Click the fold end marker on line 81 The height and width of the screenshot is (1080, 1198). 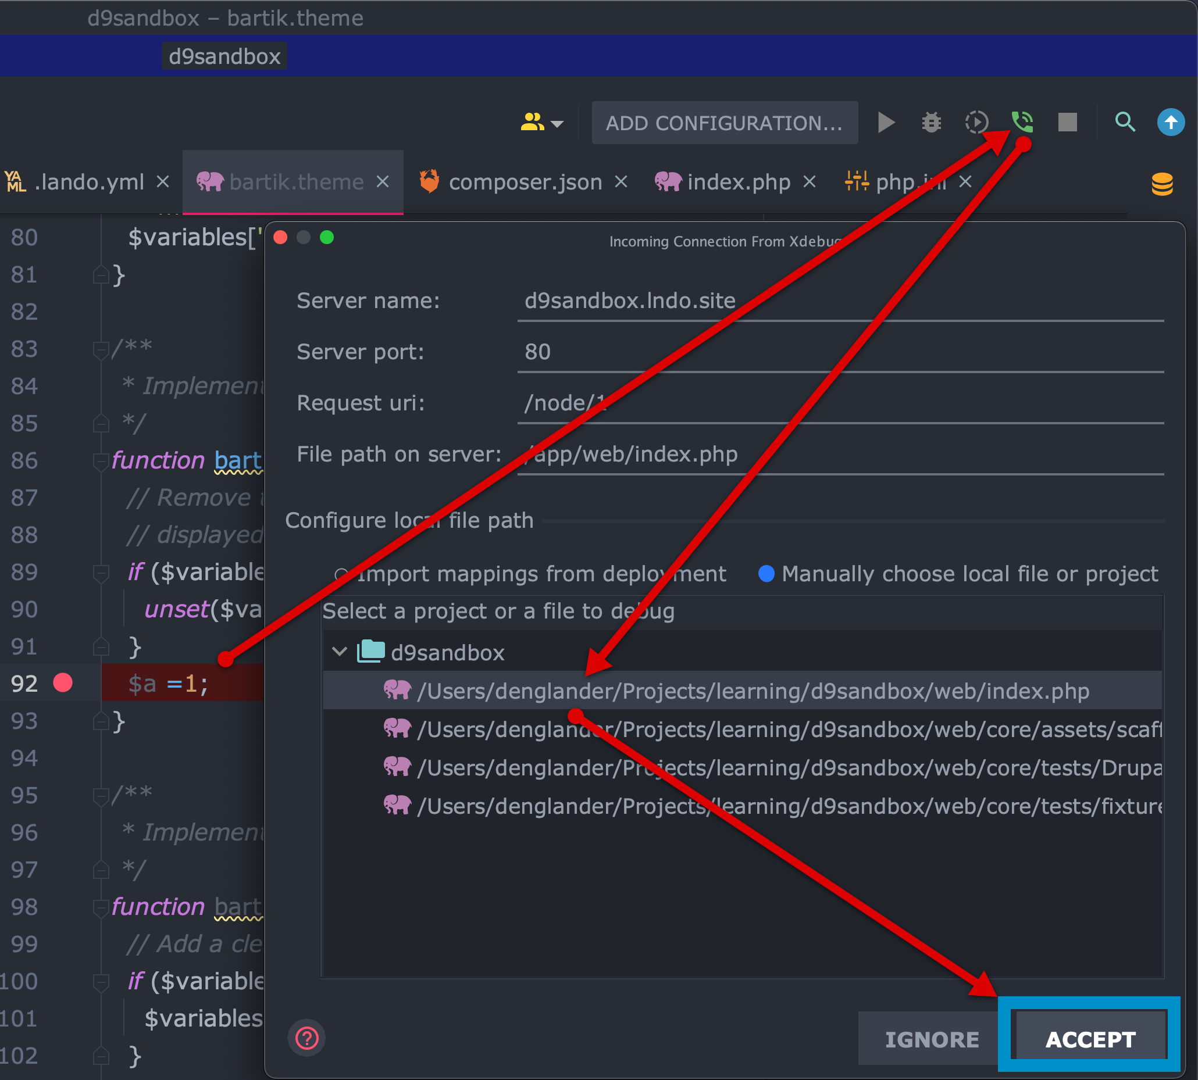tap(101, 274)
